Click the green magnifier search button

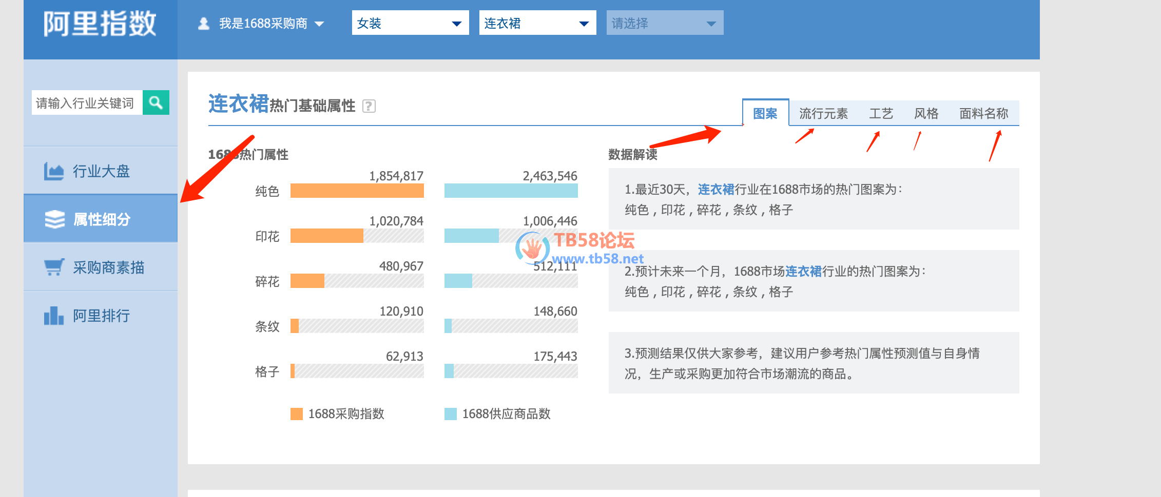click(156, 103)
